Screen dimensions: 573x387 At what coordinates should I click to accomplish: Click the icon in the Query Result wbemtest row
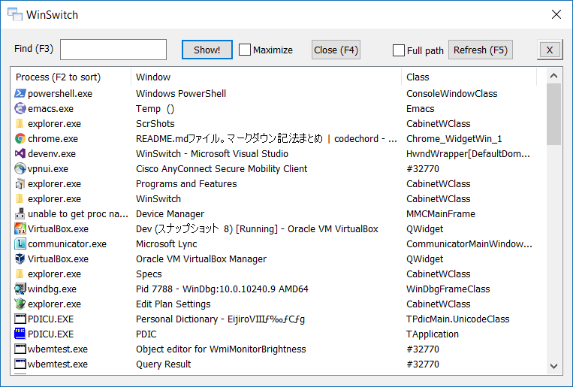pyautogui.click(x=20, y=364)
